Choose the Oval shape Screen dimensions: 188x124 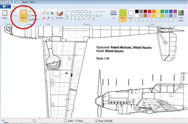pyautogui.click(x=75, y=12)
